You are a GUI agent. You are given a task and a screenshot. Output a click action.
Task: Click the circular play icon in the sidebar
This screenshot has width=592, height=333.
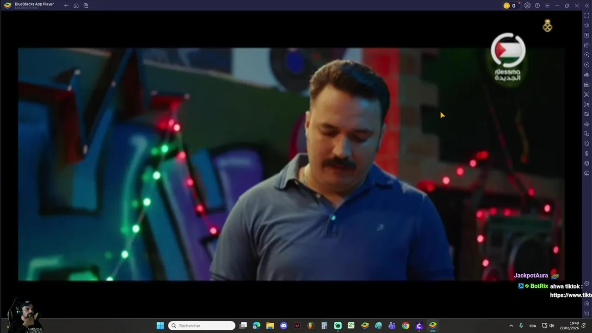pos(587,55)
